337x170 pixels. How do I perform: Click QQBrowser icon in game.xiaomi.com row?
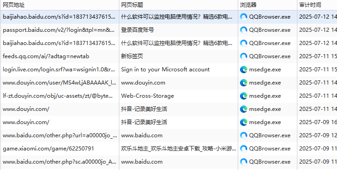click(x=244, y=149)
